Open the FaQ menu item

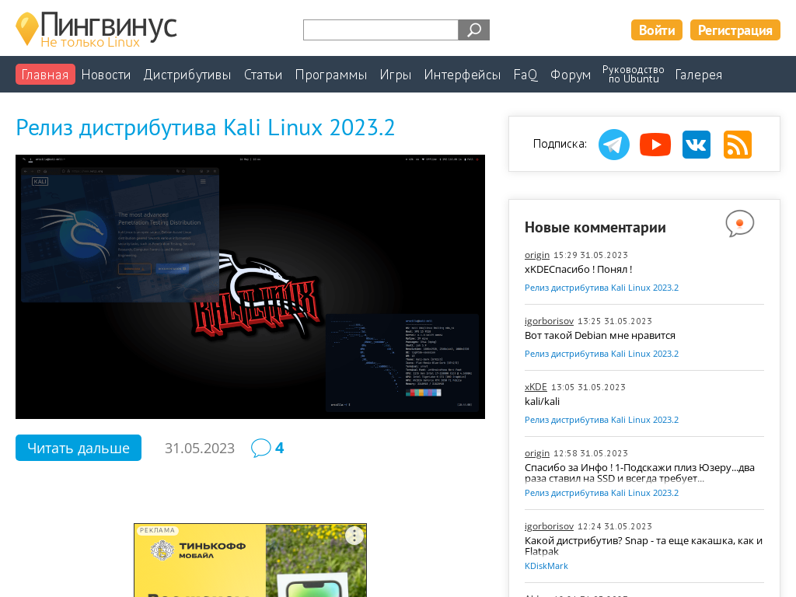click(x=525, y=75)
